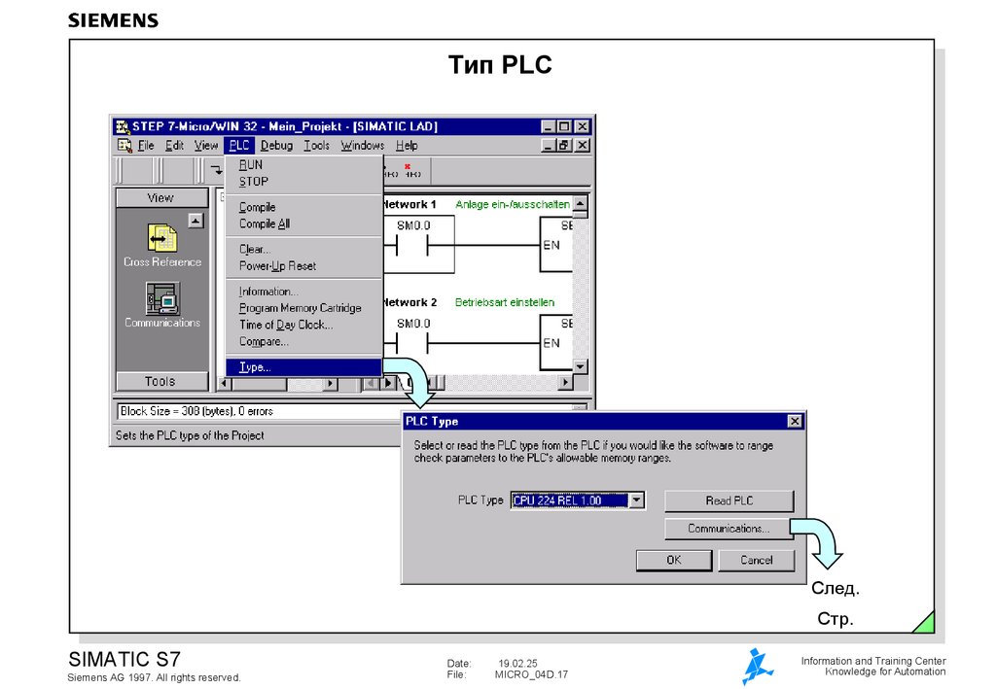Restore the inner SIMATIC LAD document window

564,146
